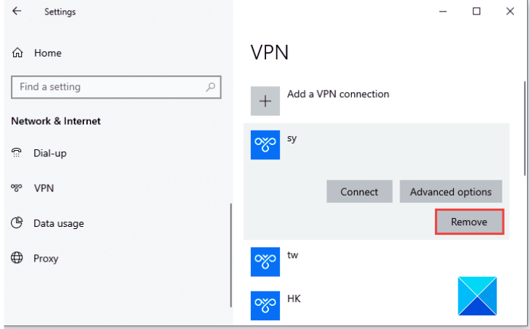Open Advanced options for sy VPN
530x329 pixels.
[450, 192]
